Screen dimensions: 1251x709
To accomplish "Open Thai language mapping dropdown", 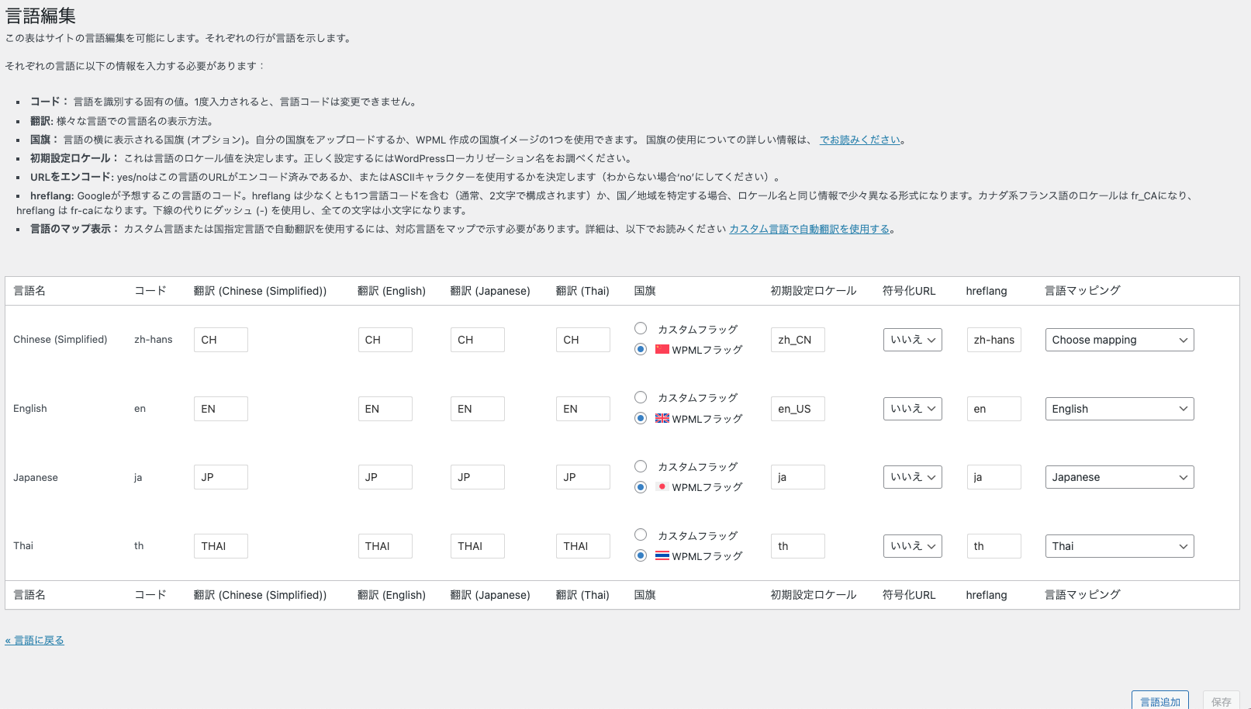I will 1119,546.
